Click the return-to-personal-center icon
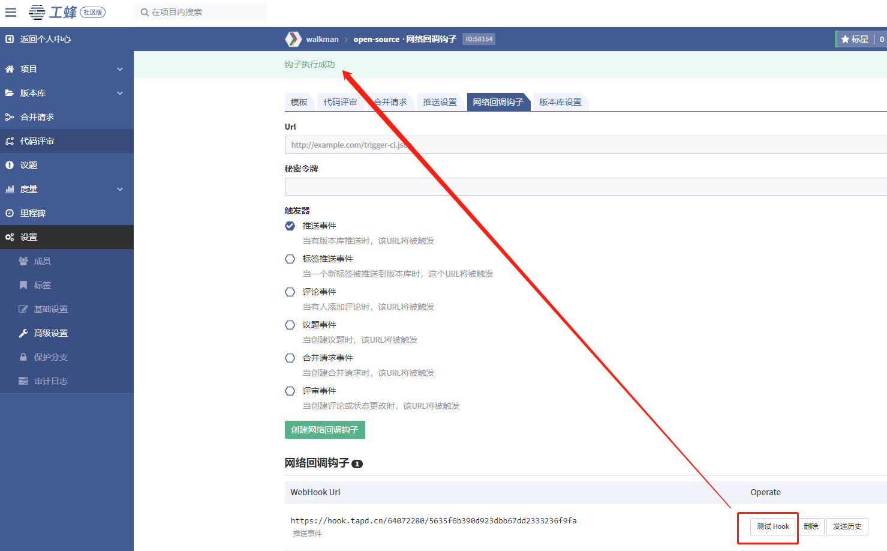The width and height of the screenshot is (887, 551). coord(10,39)
